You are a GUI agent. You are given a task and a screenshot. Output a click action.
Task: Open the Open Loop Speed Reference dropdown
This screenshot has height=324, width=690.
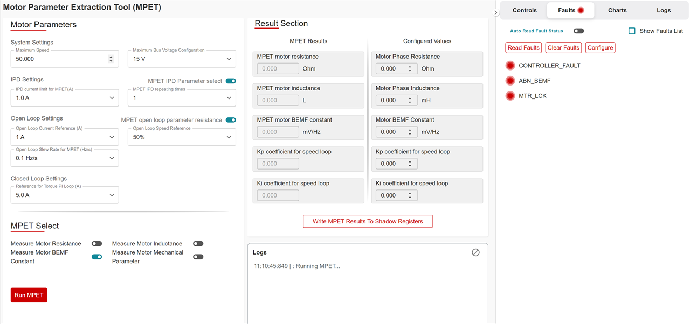[182, 137]
